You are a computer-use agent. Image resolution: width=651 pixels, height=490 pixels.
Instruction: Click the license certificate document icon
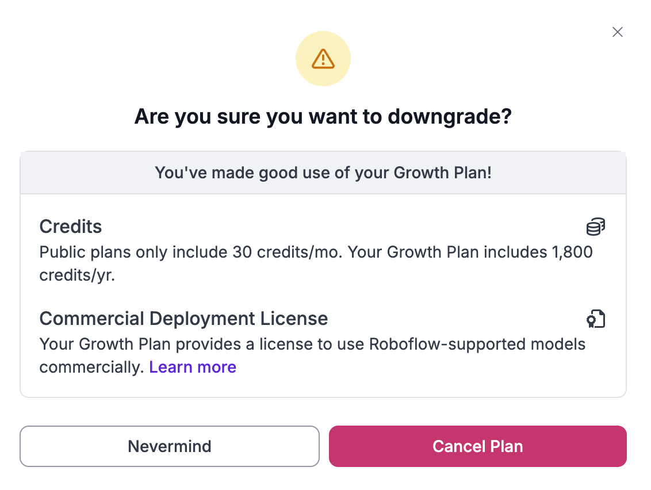point(596,319)
